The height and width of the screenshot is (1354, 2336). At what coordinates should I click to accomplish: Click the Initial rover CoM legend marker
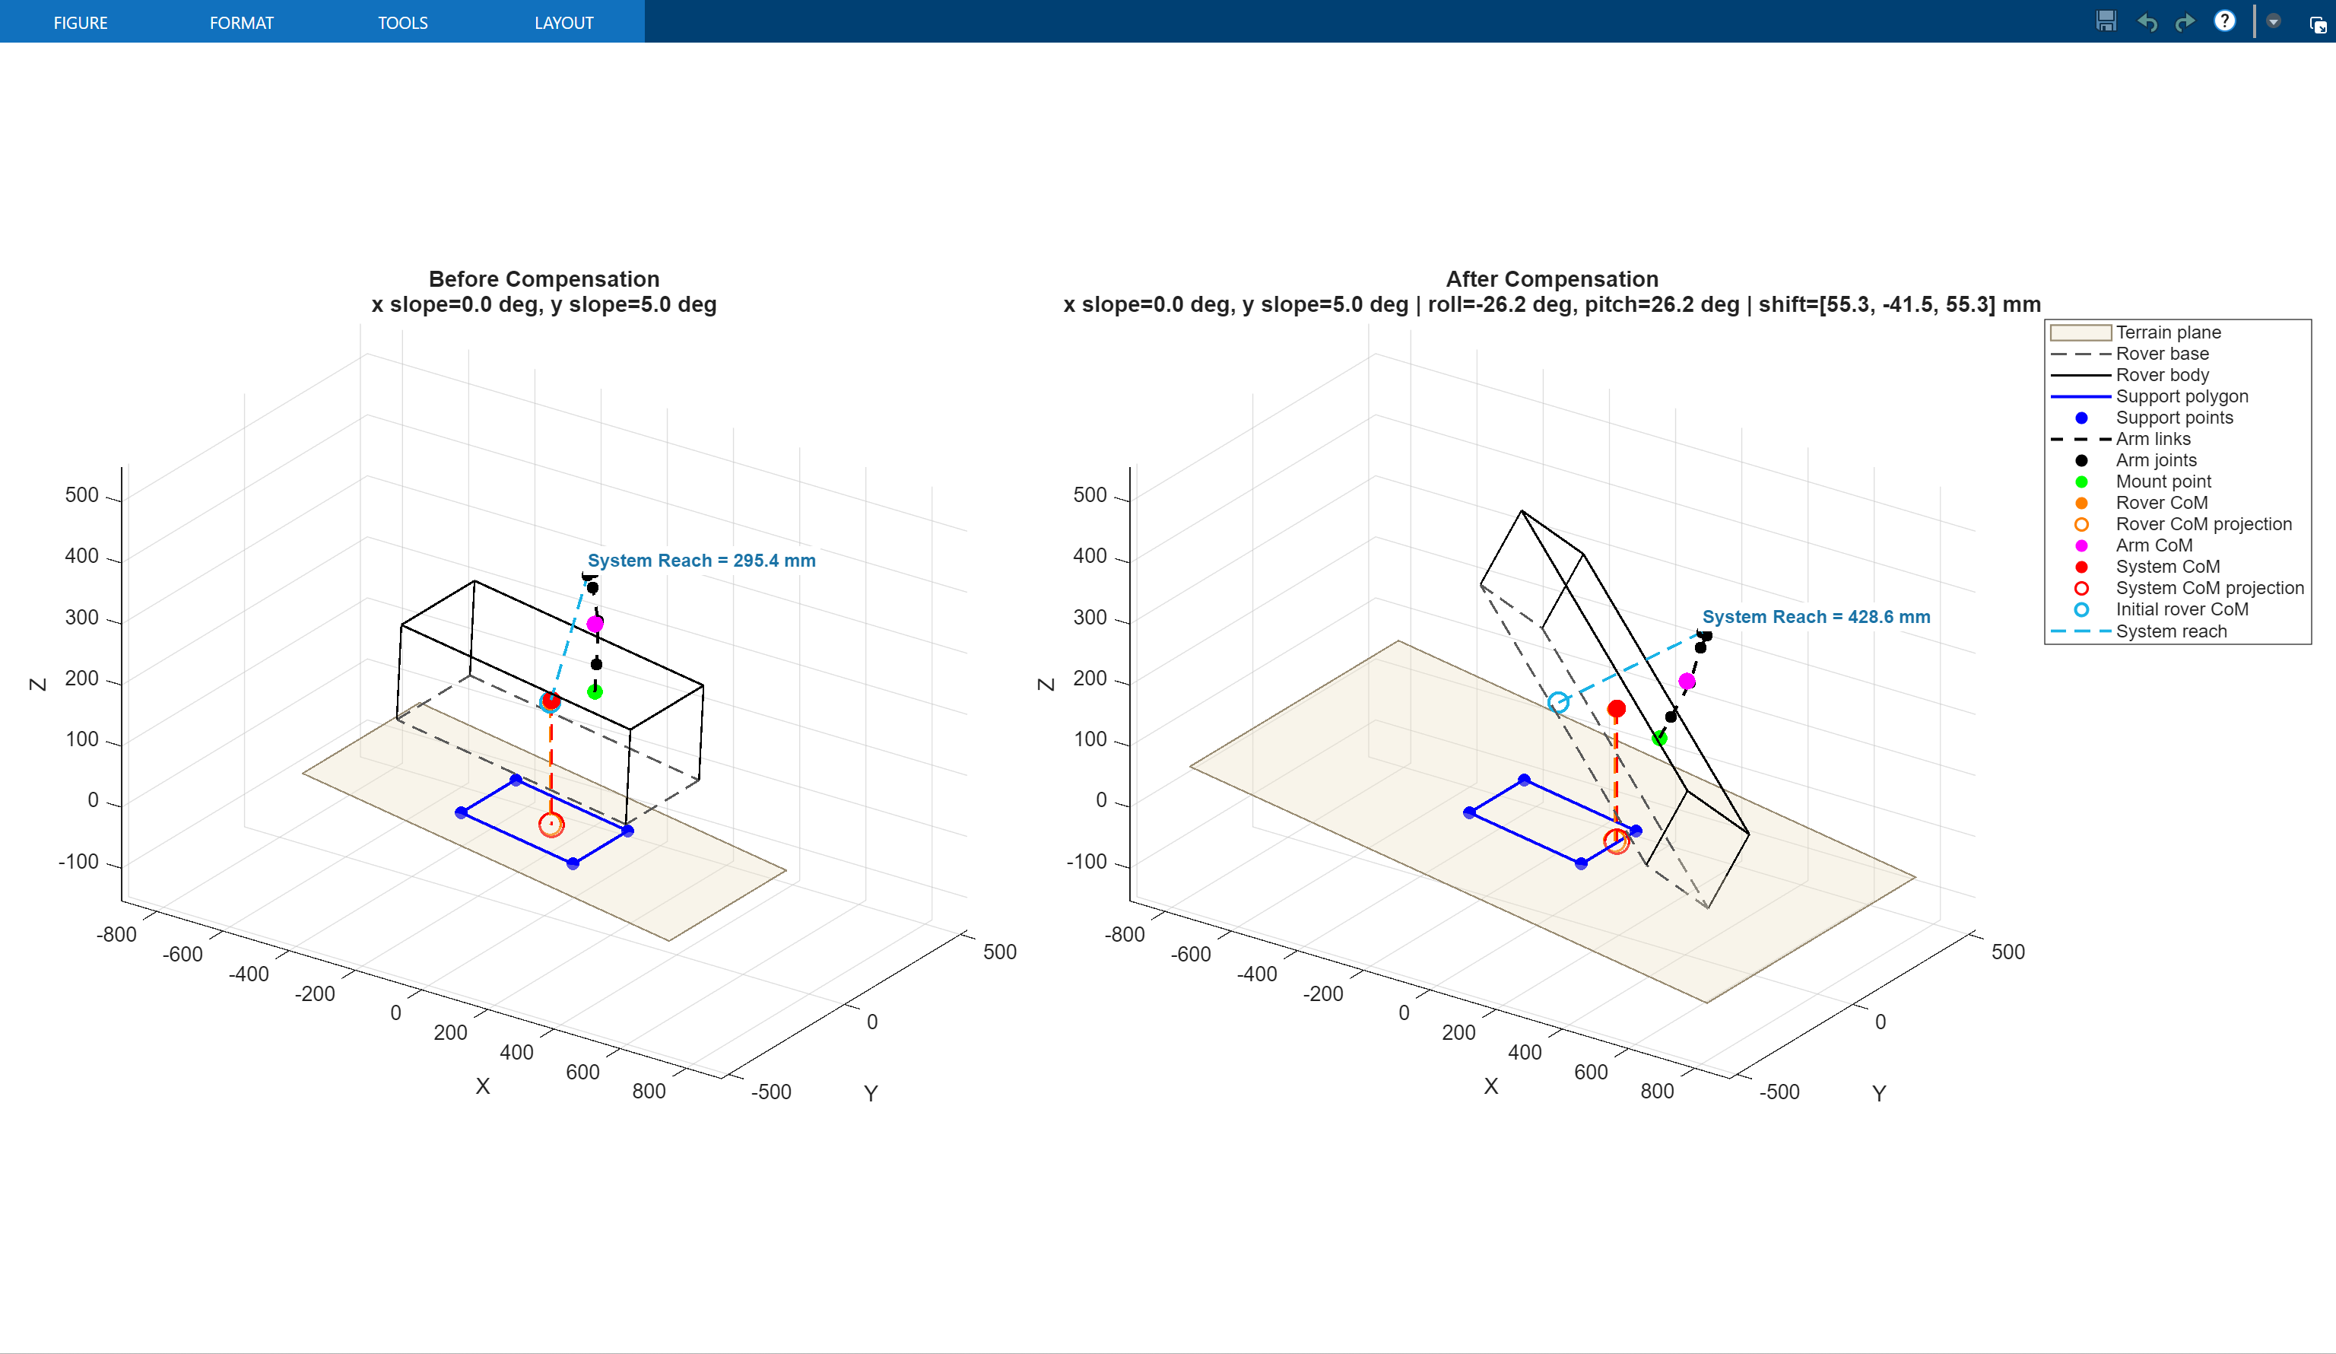click(2082, 609)
